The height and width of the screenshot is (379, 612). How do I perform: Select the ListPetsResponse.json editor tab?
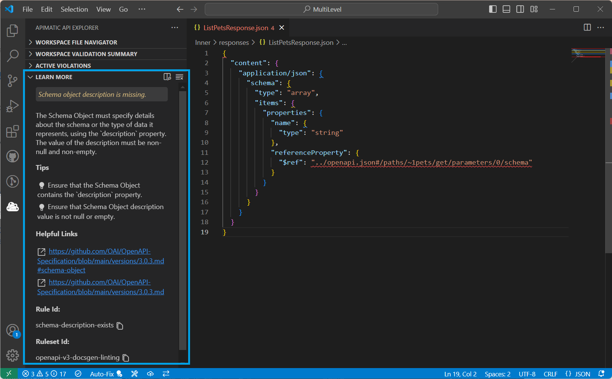tap(238, 28)
